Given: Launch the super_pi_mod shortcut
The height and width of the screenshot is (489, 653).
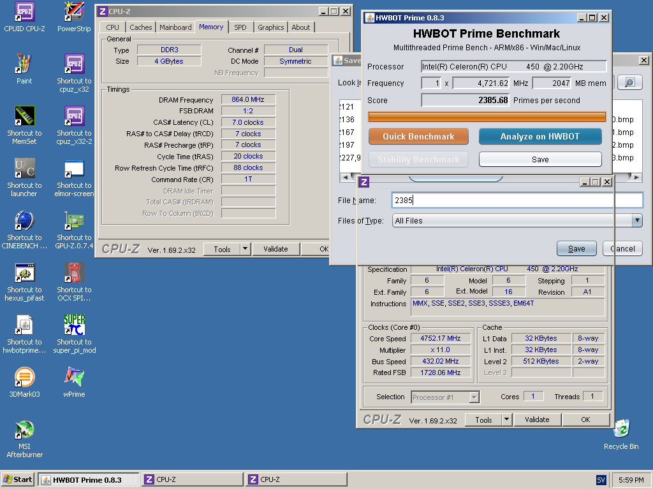Looking at the screenshot, I should [74, 334].
